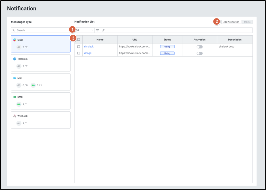Click the pin icon beside filter
Screen dimensions: 266x190
[103, 30]
